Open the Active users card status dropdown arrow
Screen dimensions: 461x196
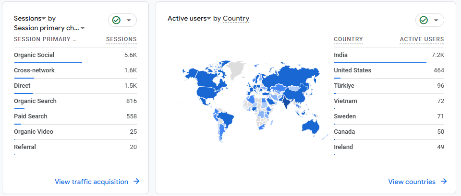[x=436, y=20]
